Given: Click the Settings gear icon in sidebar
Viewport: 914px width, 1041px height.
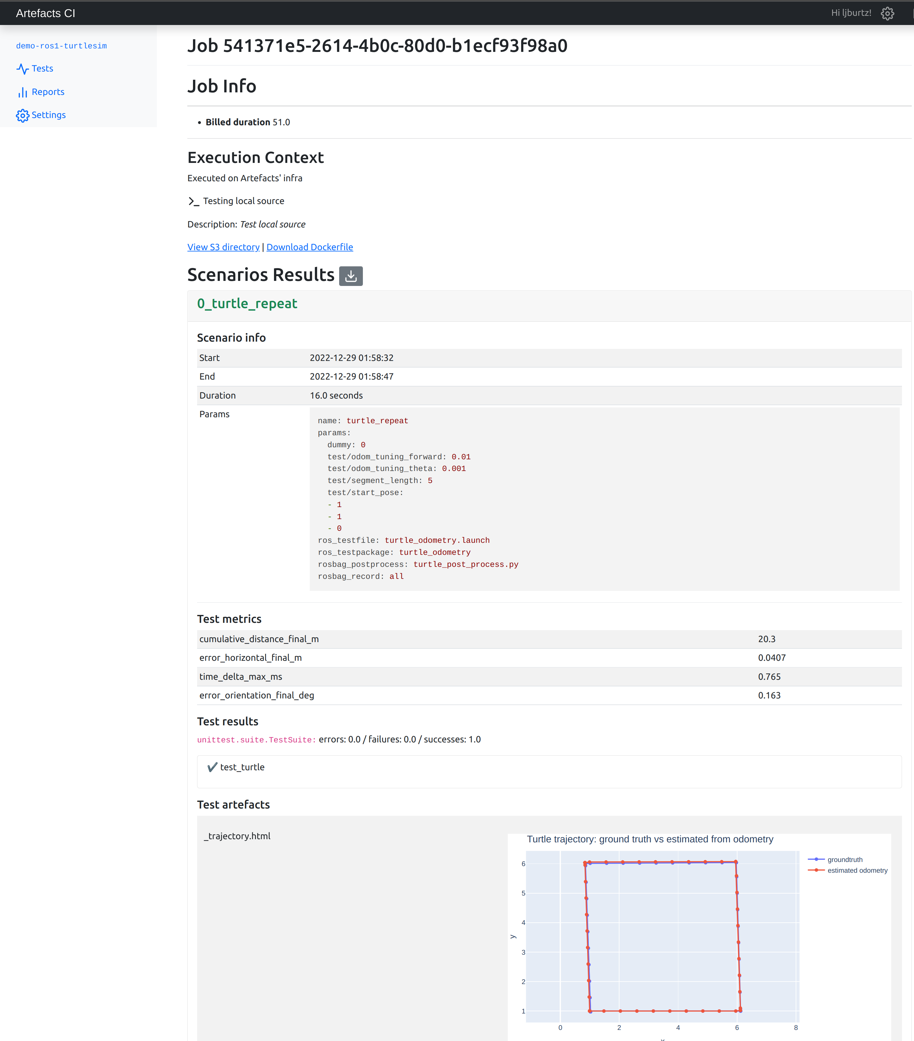Looking at the screenshot, I should [x=22, y=115].
